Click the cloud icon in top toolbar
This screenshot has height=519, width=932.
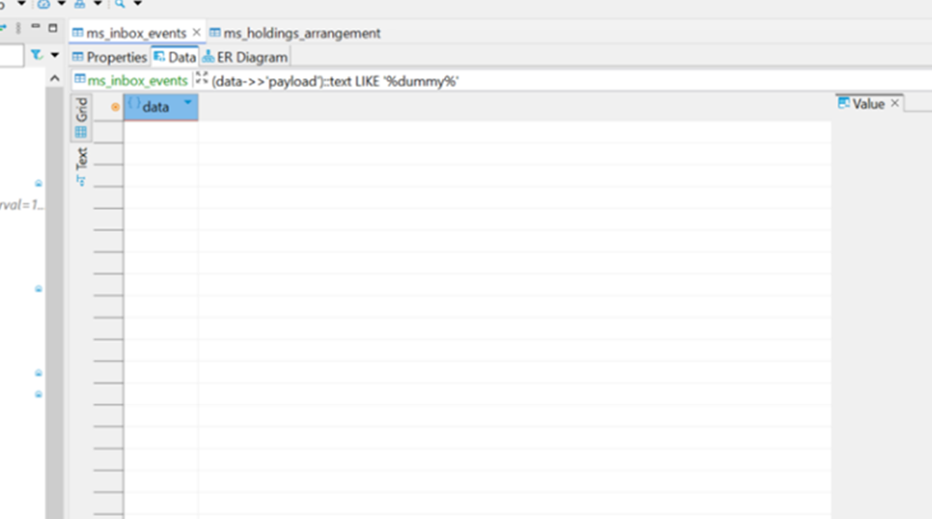point(44,4)
